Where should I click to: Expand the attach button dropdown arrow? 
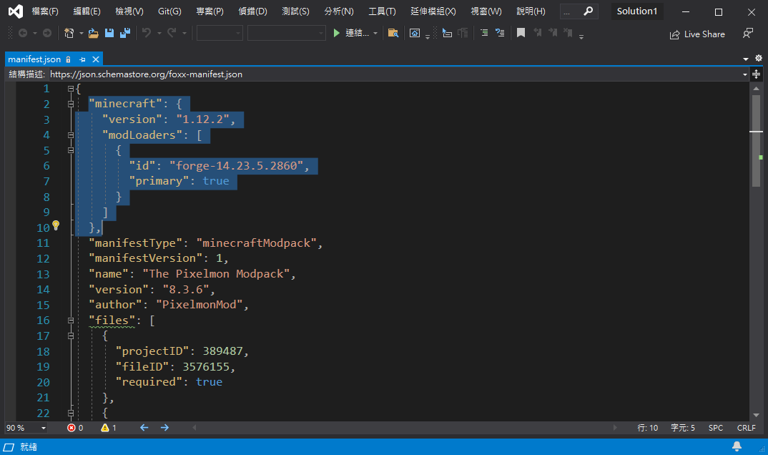(375, 34)
